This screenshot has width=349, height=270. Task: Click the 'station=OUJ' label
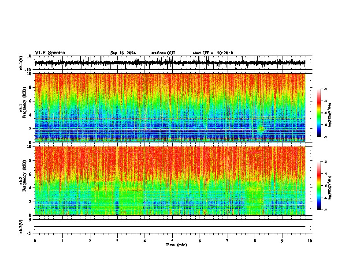point(163,53)
